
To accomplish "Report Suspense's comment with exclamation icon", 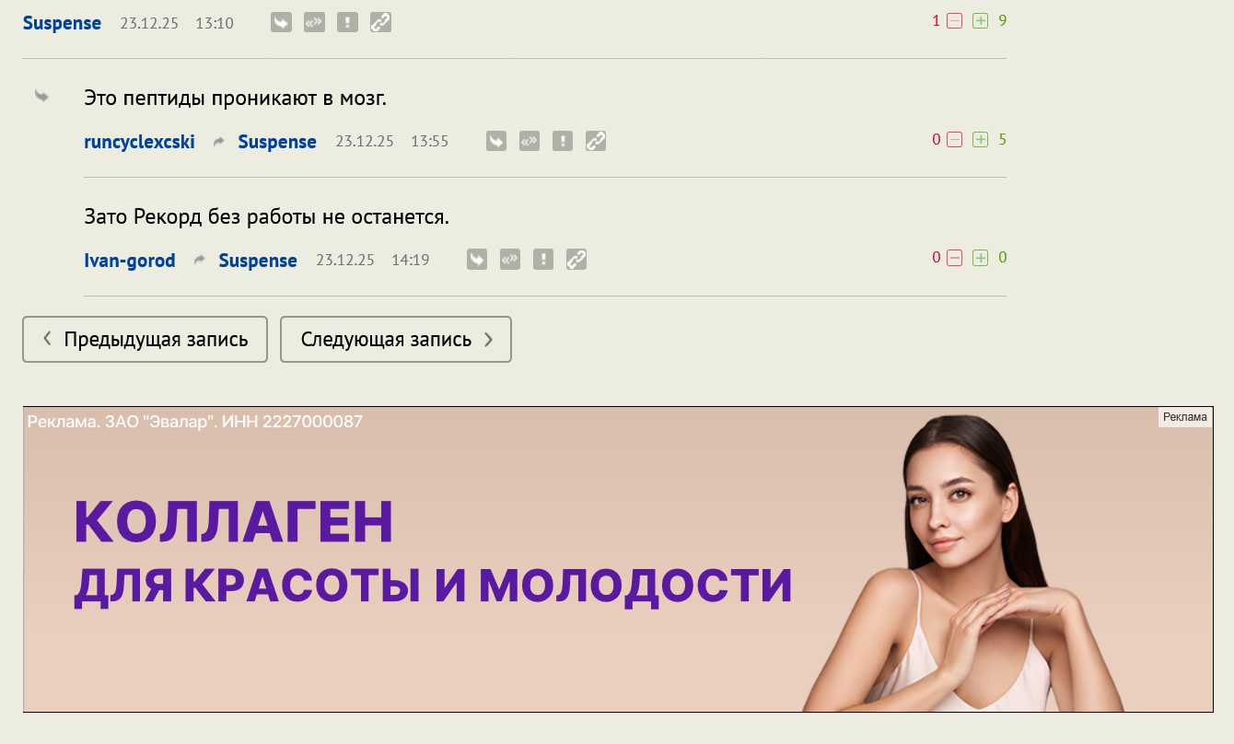I will tap(347, 23).
